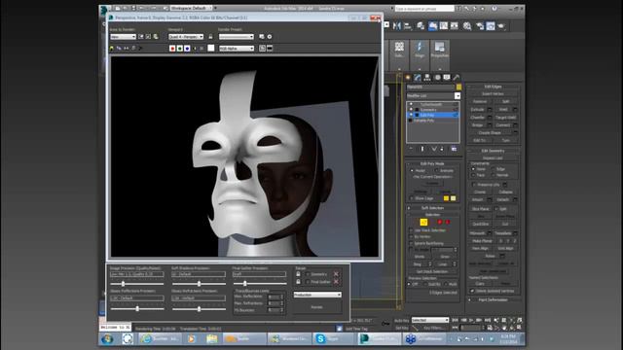Enable the Preserve UVs checkbox

(x=474, y=185)
